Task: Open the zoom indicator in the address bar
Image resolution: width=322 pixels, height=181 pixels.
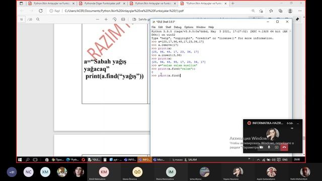Action: [x=253, y=11]
